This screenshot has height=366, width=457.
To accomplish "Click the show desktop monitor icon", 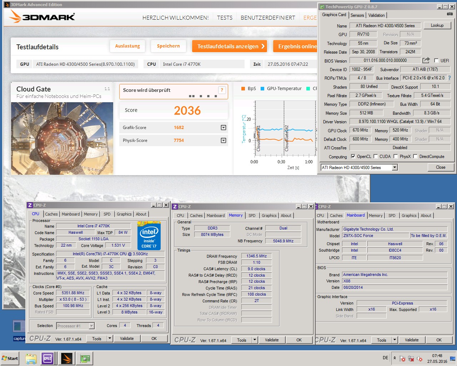I will 452,358.
